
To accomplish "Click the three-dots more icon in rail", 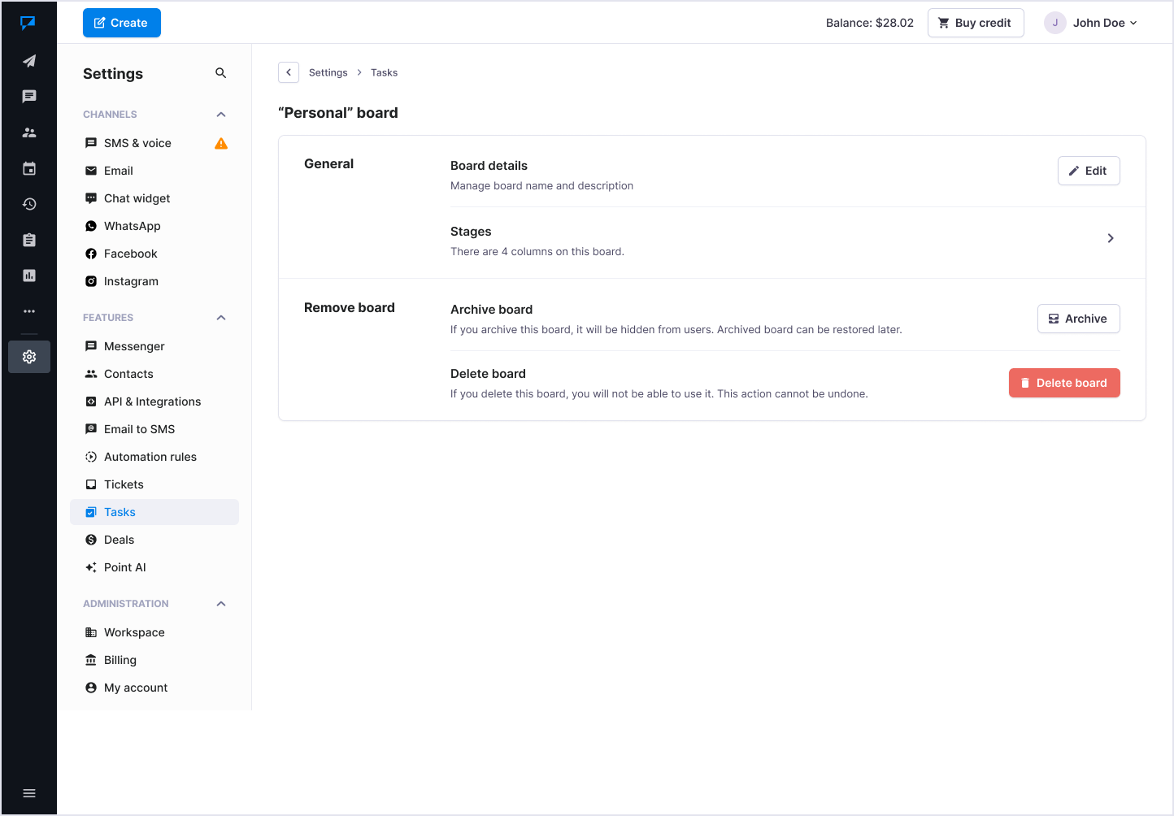I will click(29, 311).
